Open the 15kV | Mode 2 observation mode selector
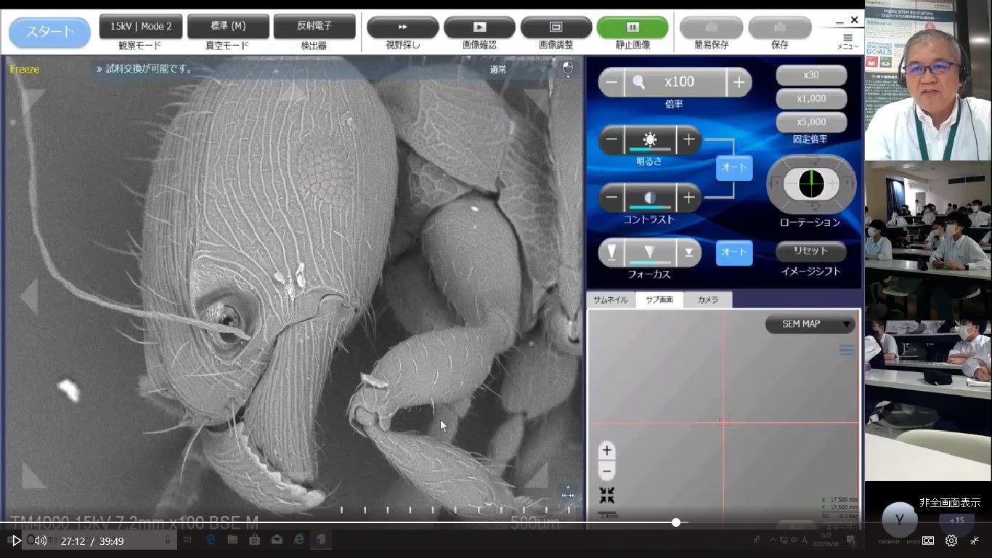 (x=141, y=26)
